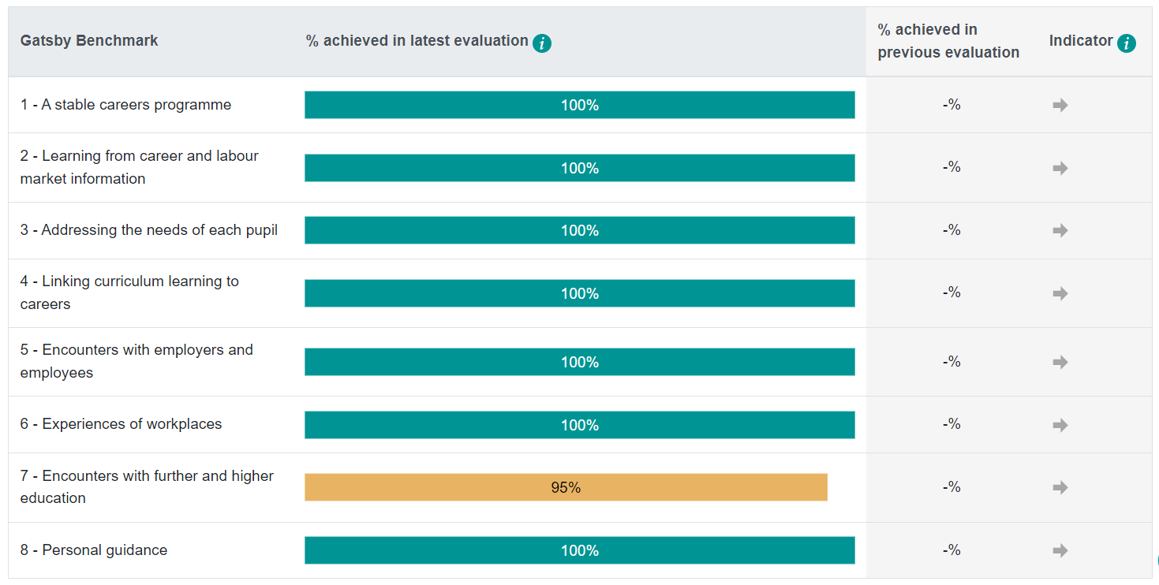This screenshot has height=585, width=1159.
Task: Click the orange 95% progress bar
Action: click(x=566, y=487)
